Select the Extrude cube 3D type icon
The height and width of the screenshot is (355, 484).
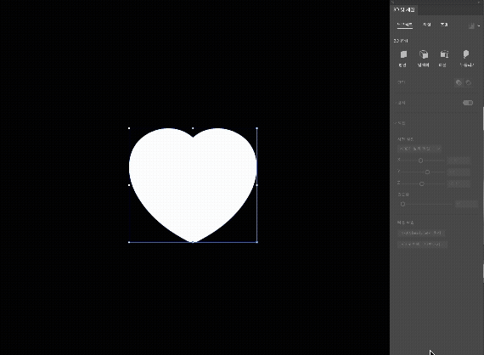[424, 54]
